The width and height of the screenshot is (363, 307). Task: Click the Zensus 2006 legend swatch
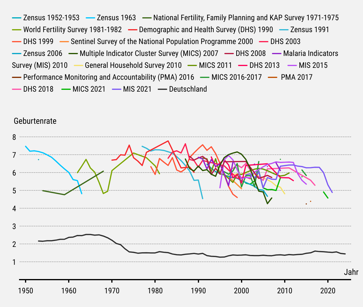(16, 54)
